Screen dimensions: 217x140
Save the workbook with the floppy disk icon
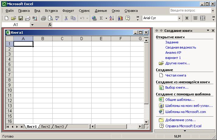[x=21, y=18]
